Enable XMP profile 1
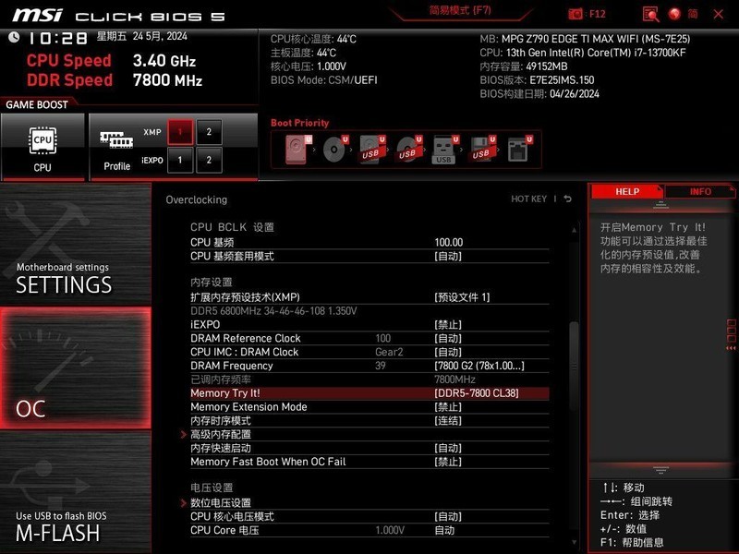This screenshot has height=554, width=739. pos(181,131)
